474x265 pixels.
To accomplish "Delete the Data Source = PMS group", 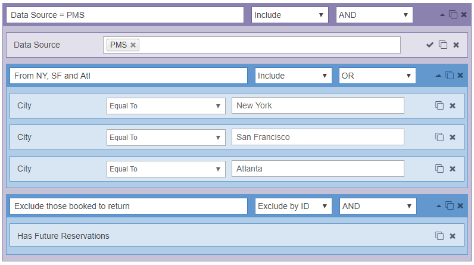I will [x=464, y=14].
